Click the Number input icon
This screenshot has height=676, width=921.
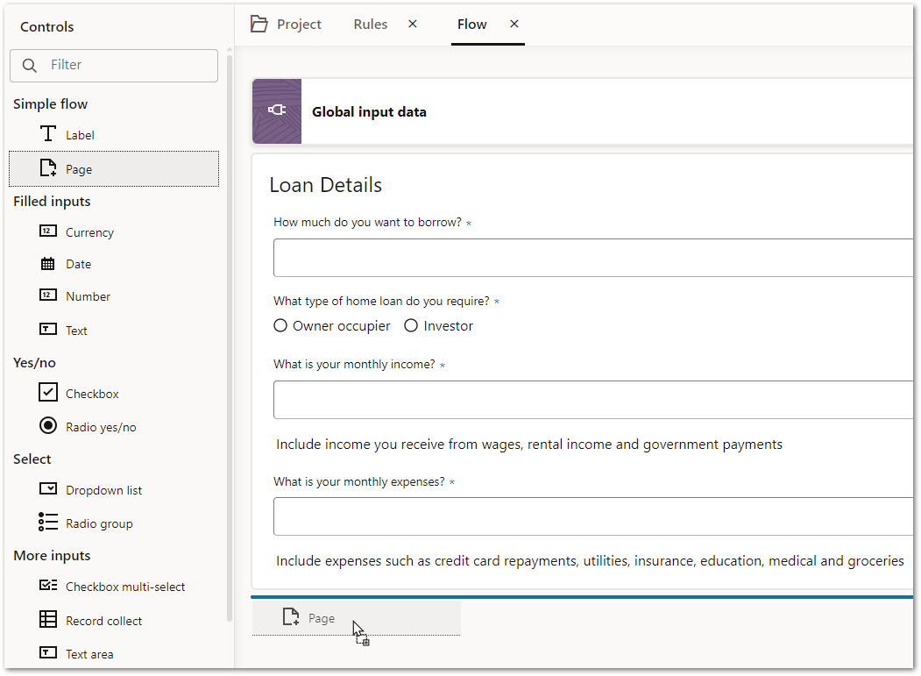48,295
